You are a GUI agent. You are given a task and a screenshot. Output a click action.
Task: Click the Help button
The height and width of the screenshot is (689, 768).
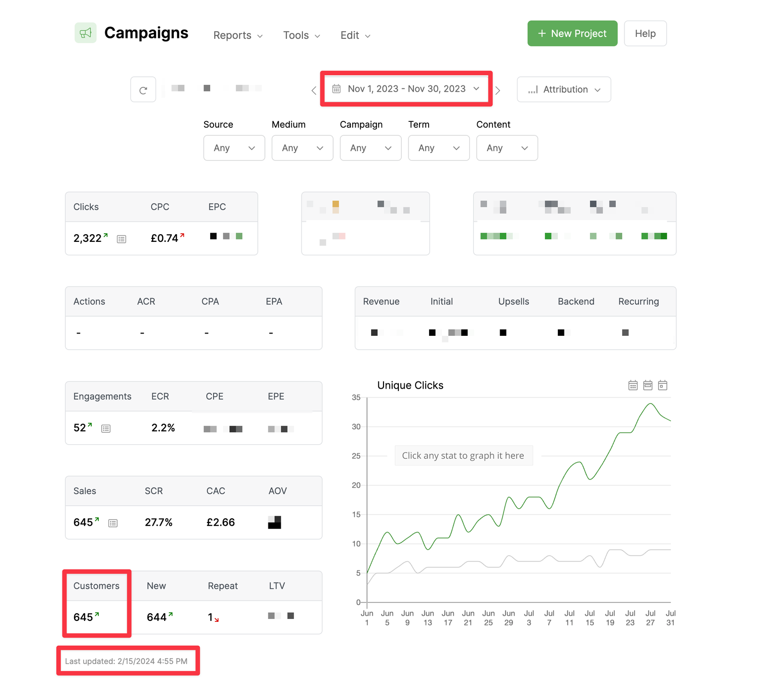tap(645, 34)
